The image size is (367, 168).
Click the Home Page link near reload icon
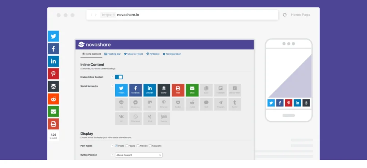[300, 15]
